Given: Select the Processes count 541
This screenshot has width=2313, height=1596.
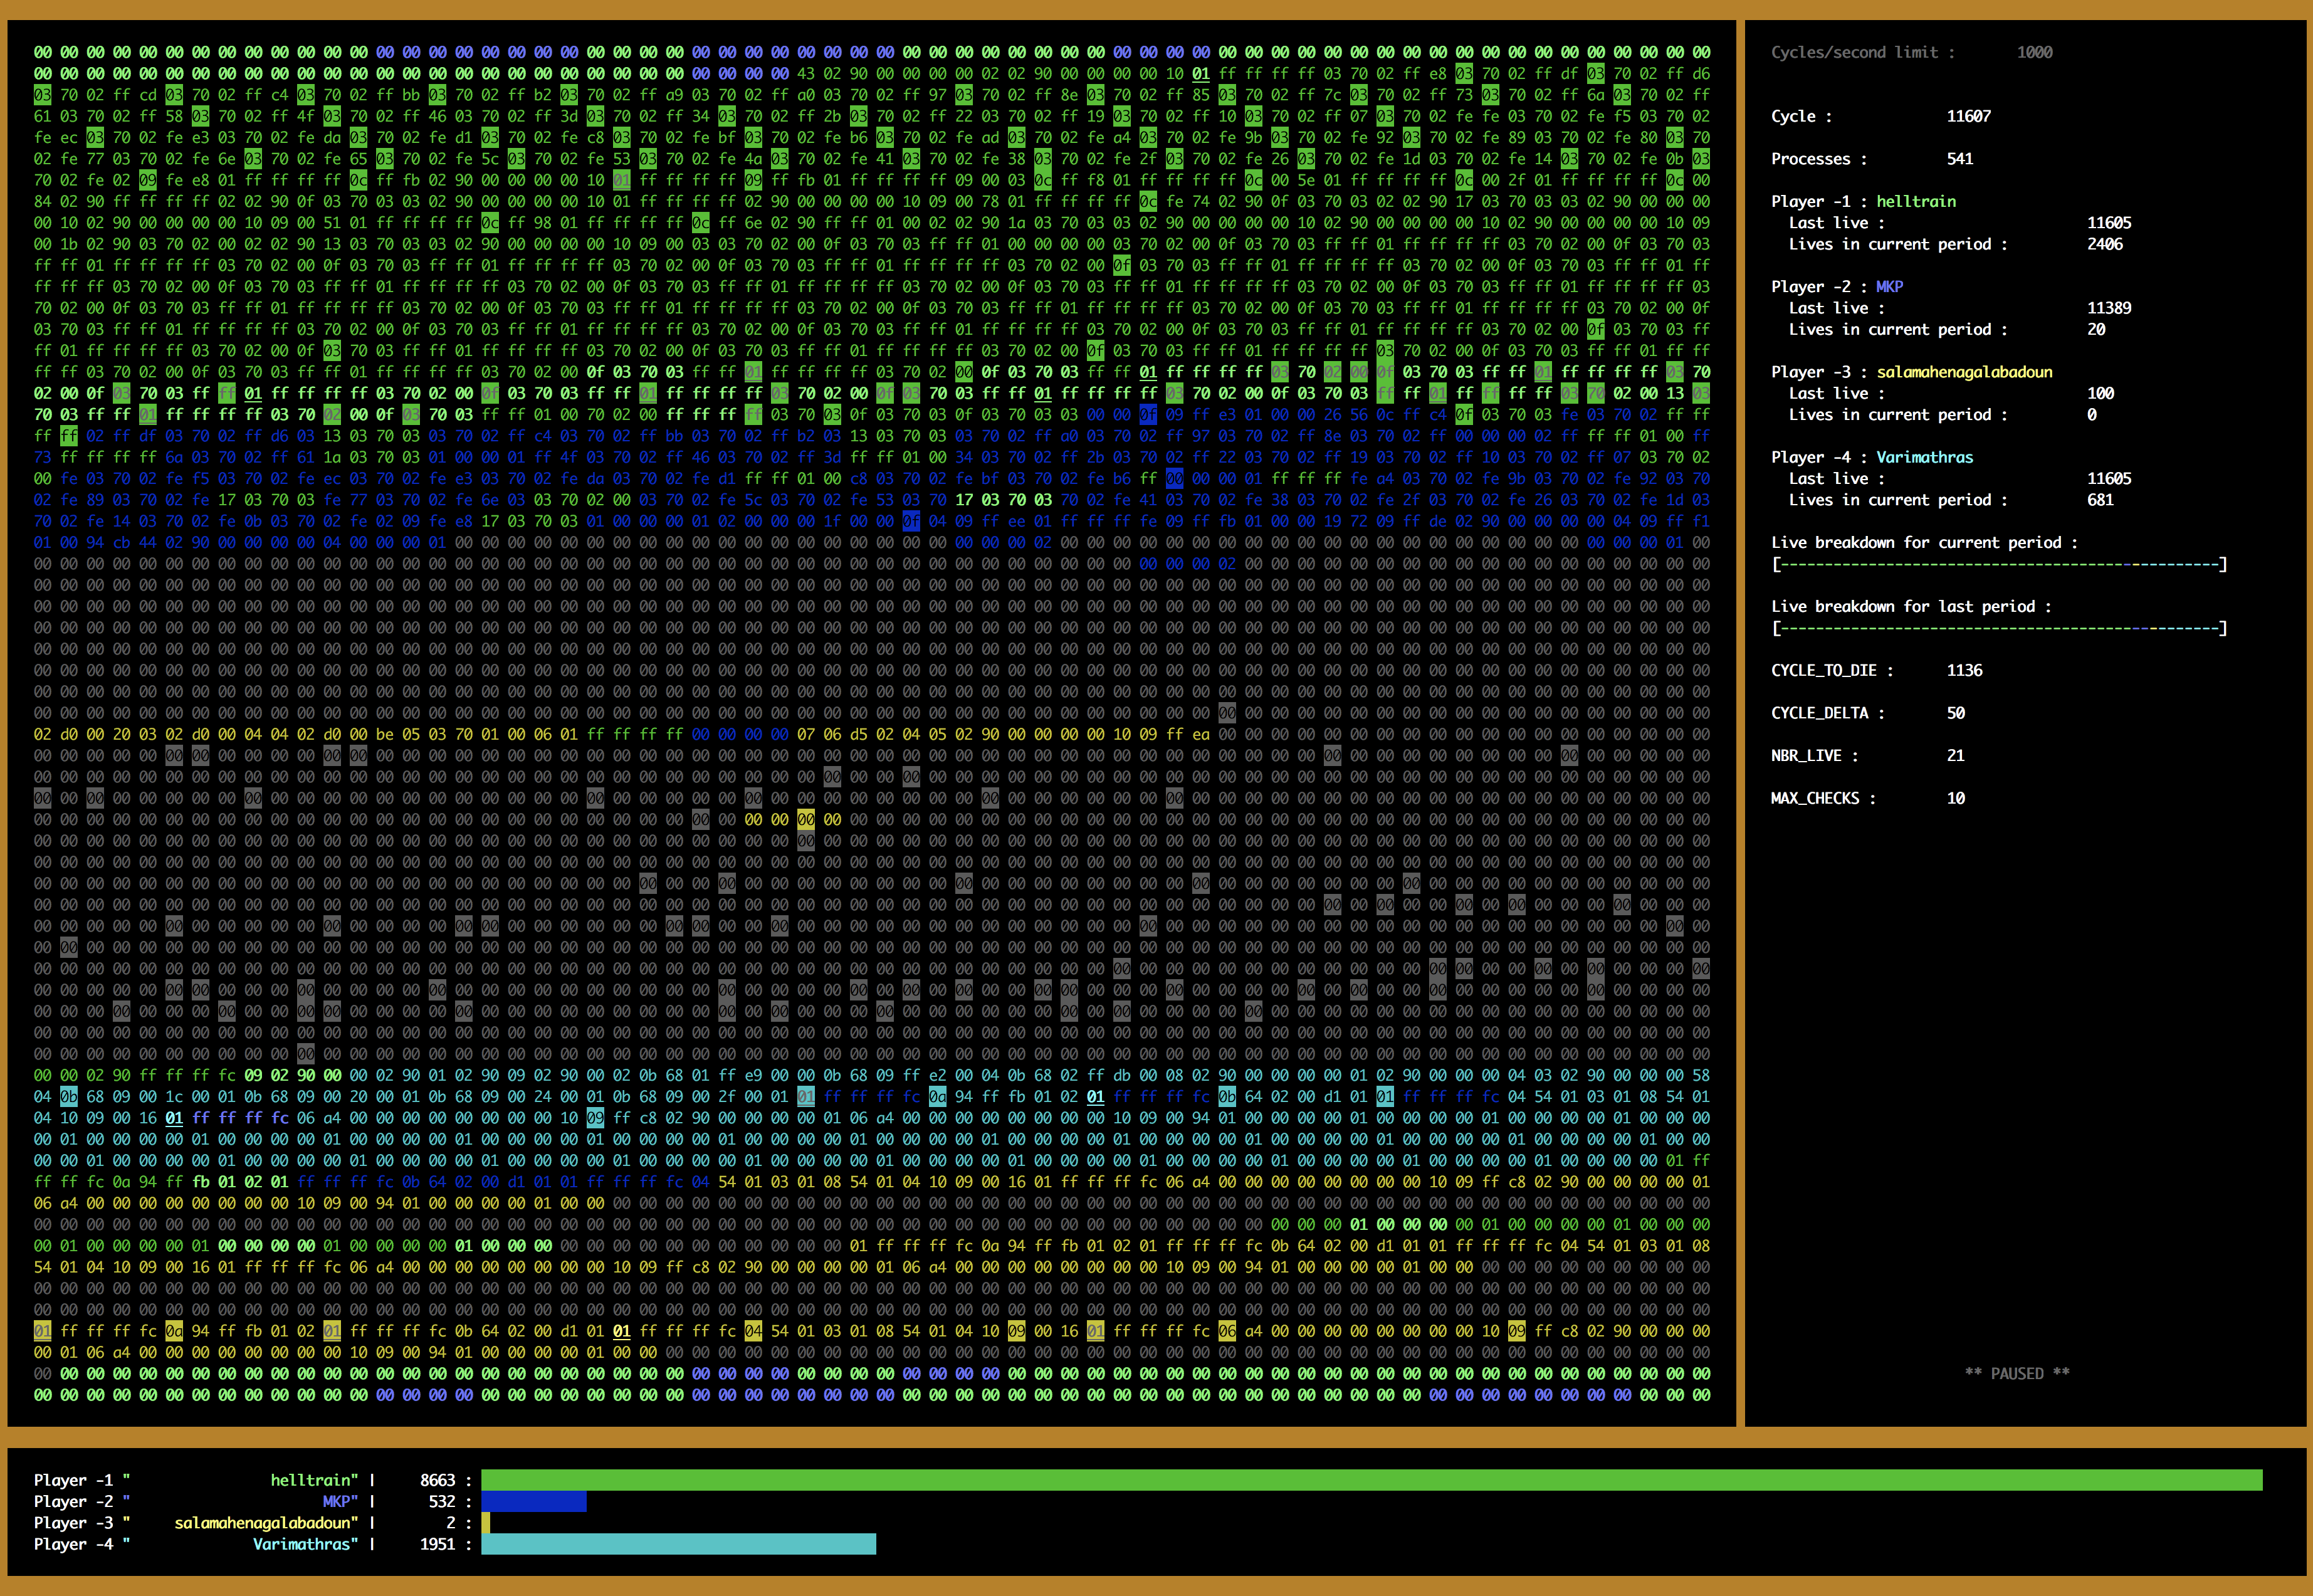Looking at the screenshot, I should pyautogui.click(x=1960, y=159).
